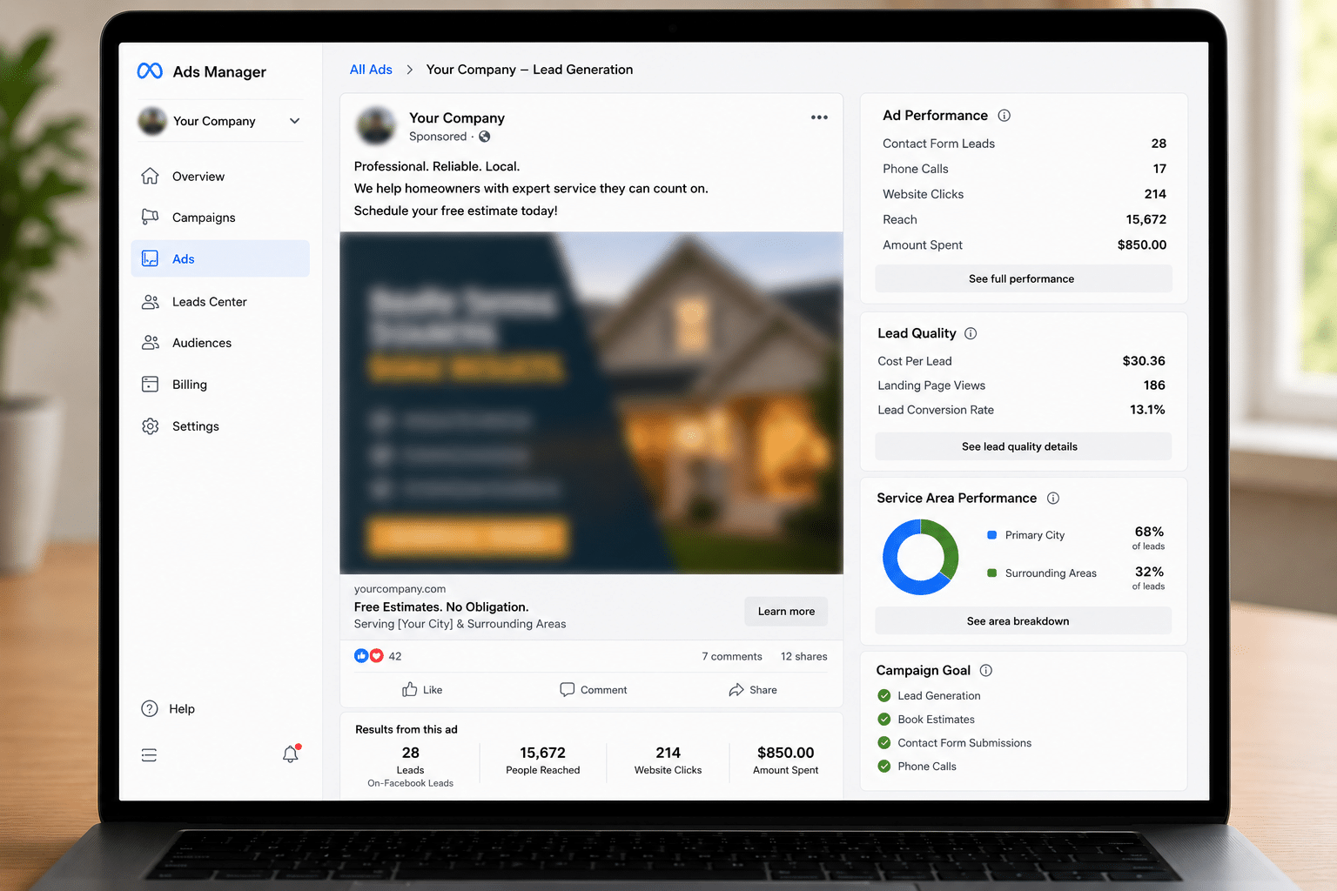Click See full performance button
The width and height of the screenshot is (1337, 891).
pyautogui.click(x=1023, y=278)
